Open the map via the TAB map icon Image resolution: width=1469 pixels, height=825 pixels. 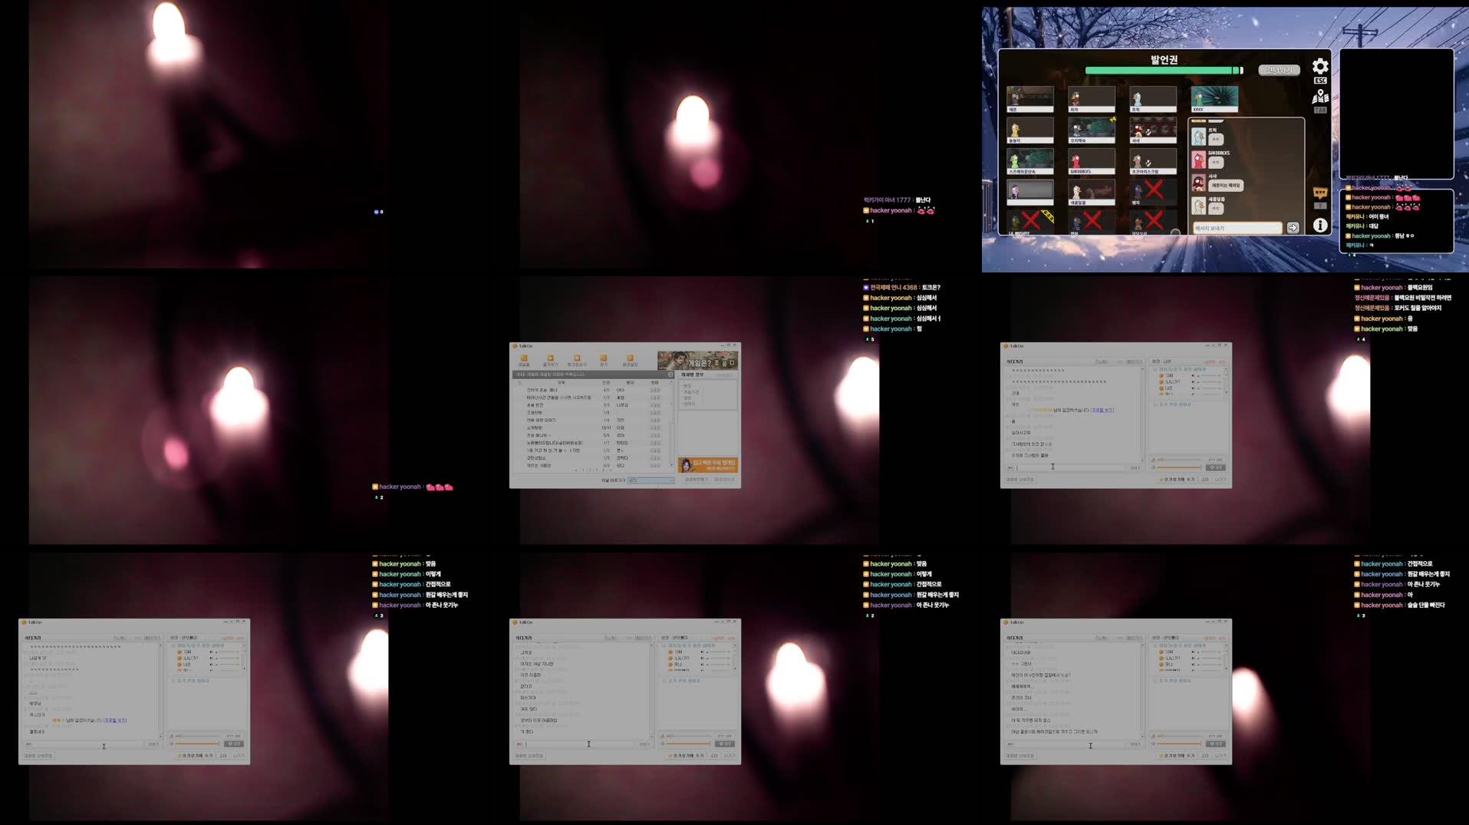(1320, 97)
